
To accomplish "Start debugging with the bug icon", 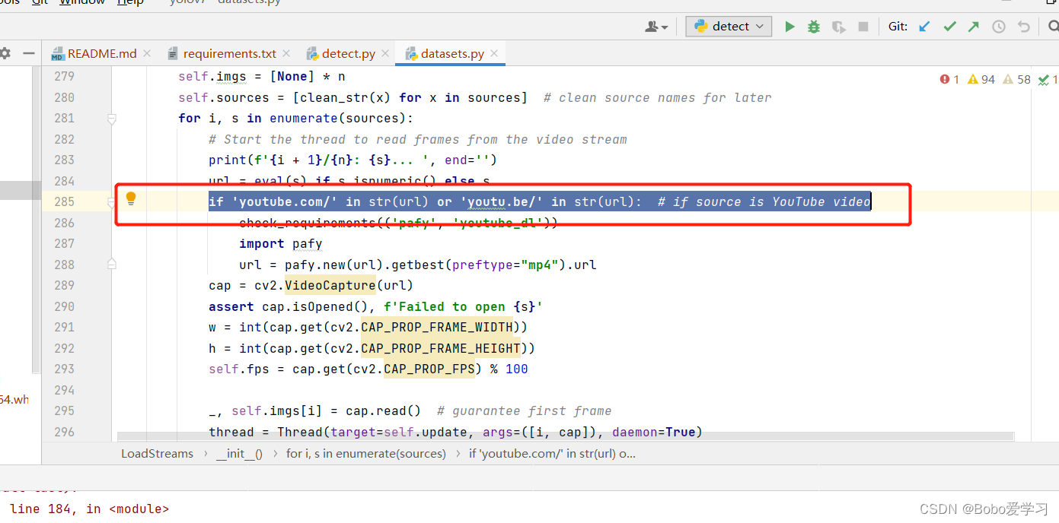I will pyautogui.click(x=813, y=26).
